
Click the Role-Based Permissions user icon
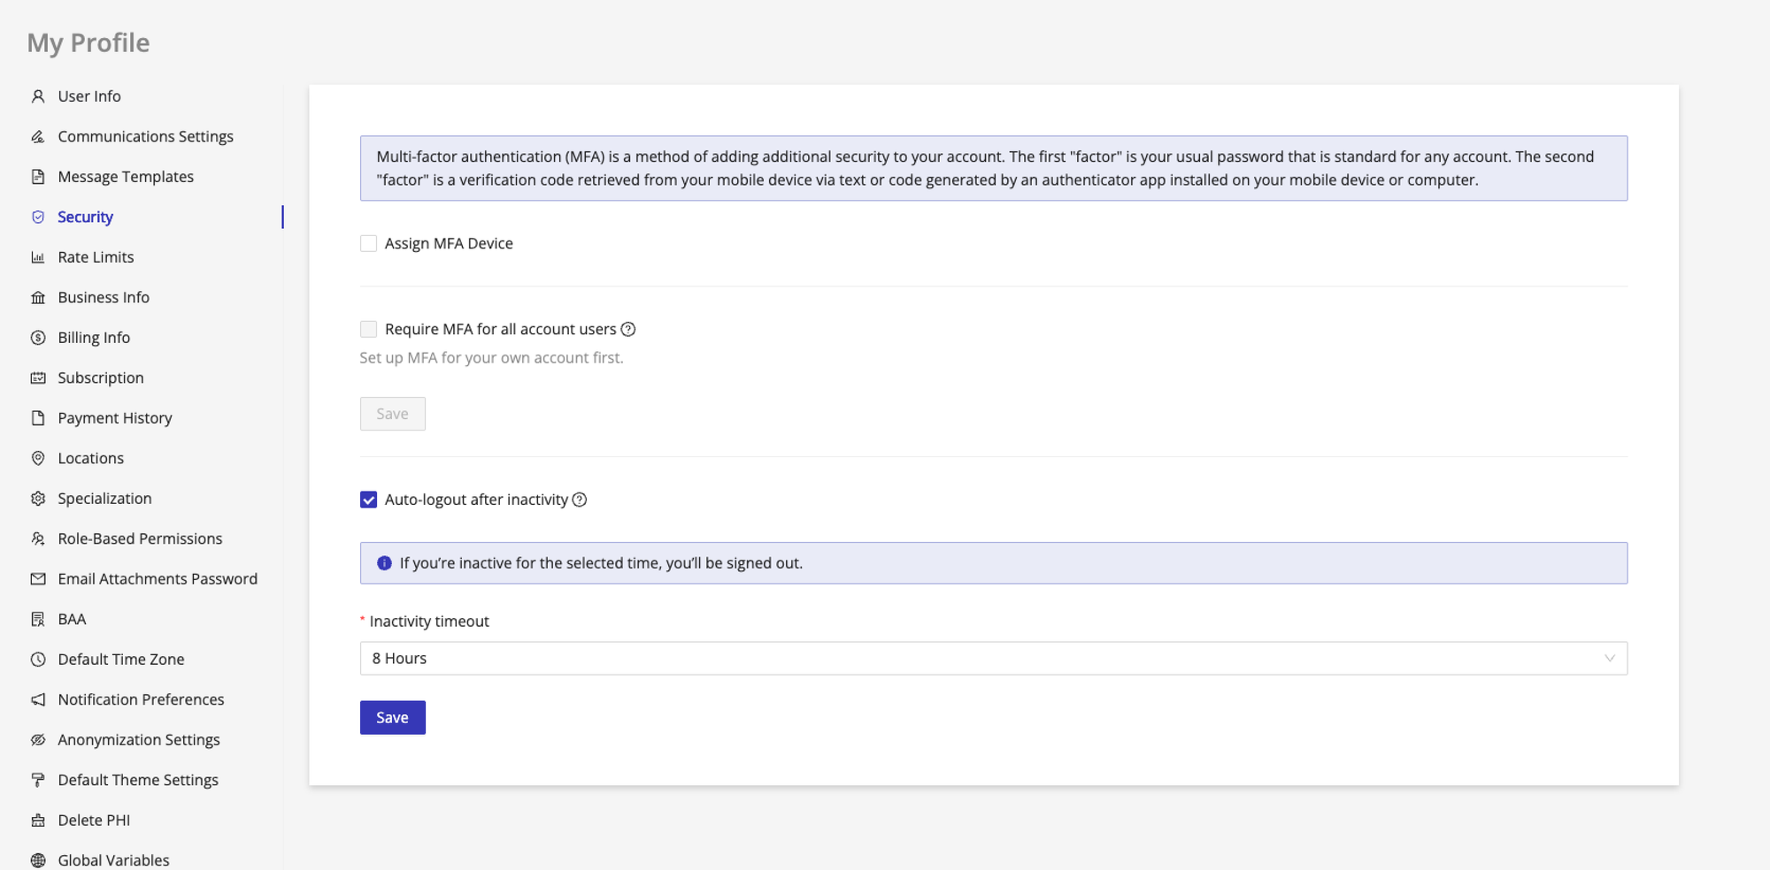pyautogui.click(x=38, y=538)
